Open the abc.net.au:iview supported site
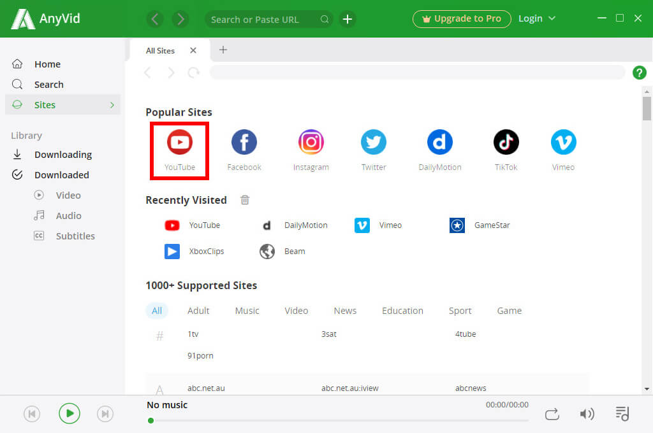 pyautogui.click(x=350, y=388)
